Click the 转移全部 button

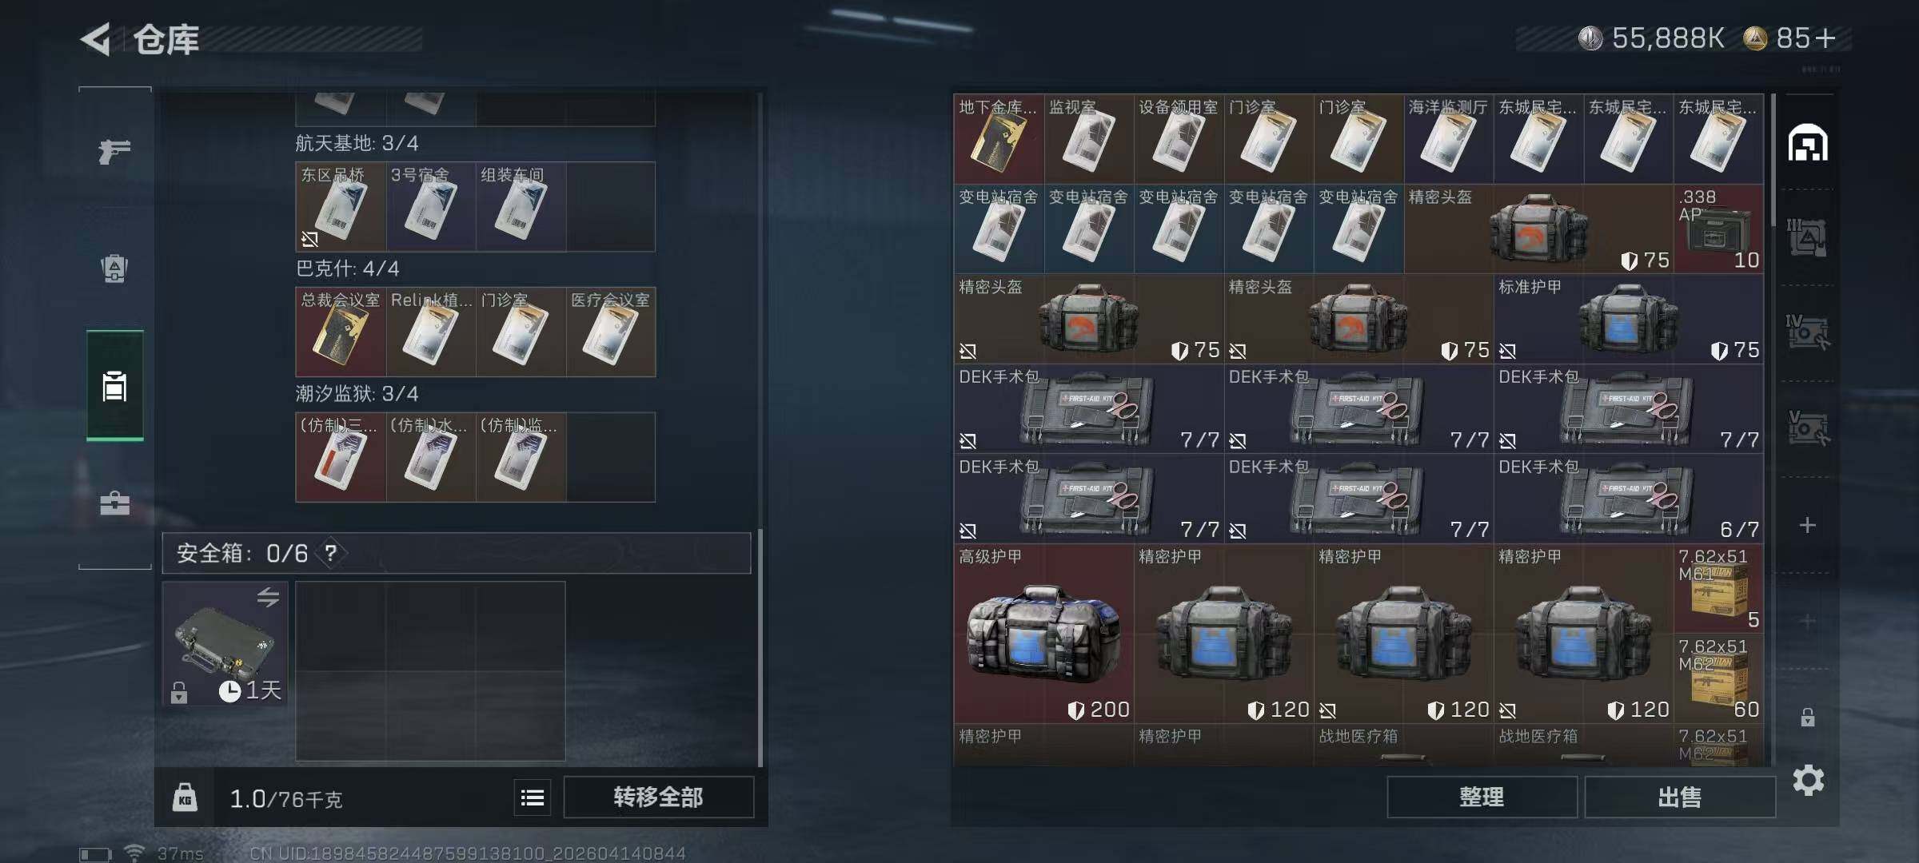point(659,797)
